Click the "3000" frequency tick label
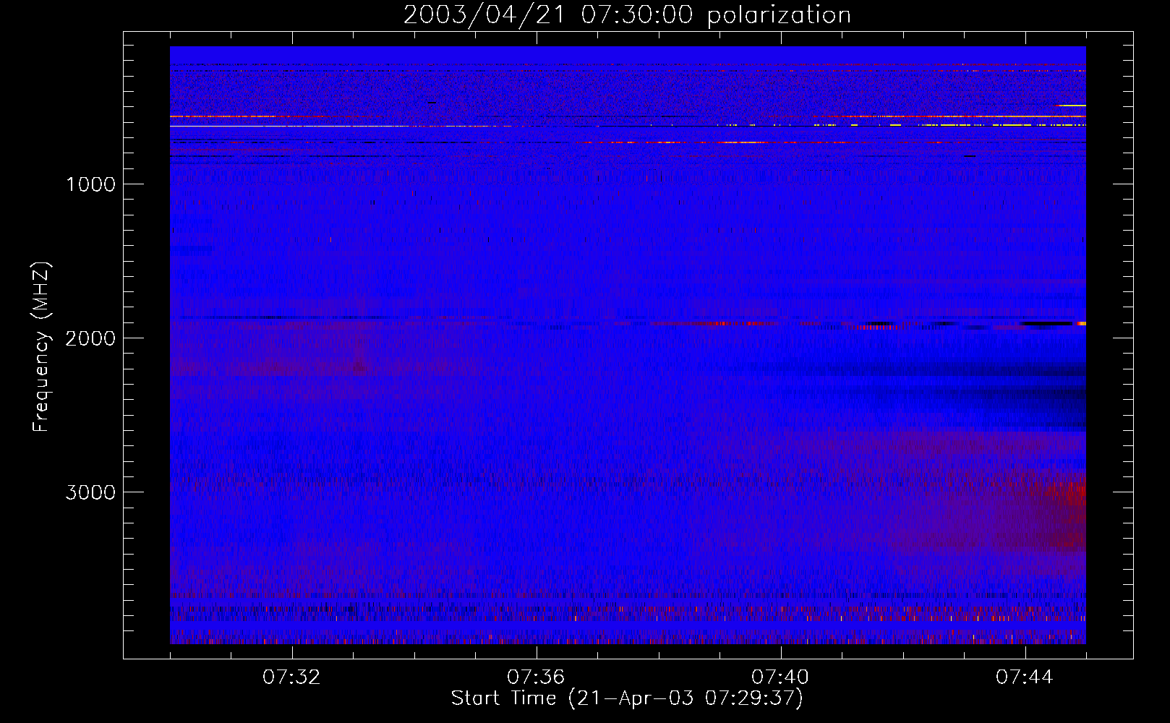Image resolution: width=1170 pixels, height=723 pixels. click(90, 492)
